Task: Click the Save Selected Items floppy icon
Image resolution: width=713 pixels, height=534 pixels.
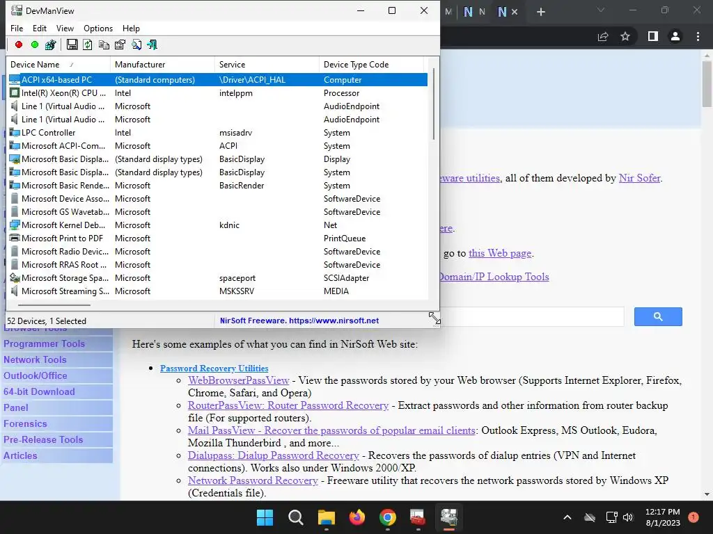Action: 72,44
